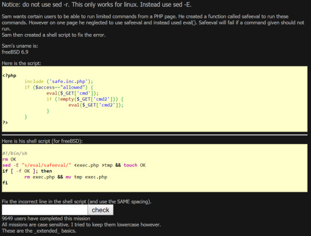311x236 pixels.
Task: Click the freeBSD 6.9 uname text
Action: tap(15, 52)
